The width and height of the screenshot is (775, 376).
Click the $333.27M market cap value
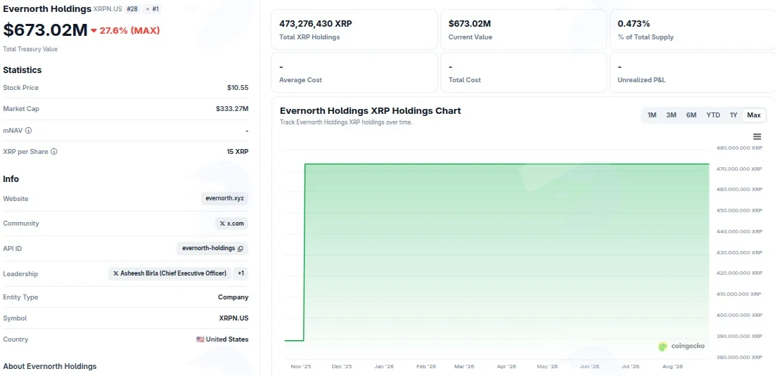point(232,109)
